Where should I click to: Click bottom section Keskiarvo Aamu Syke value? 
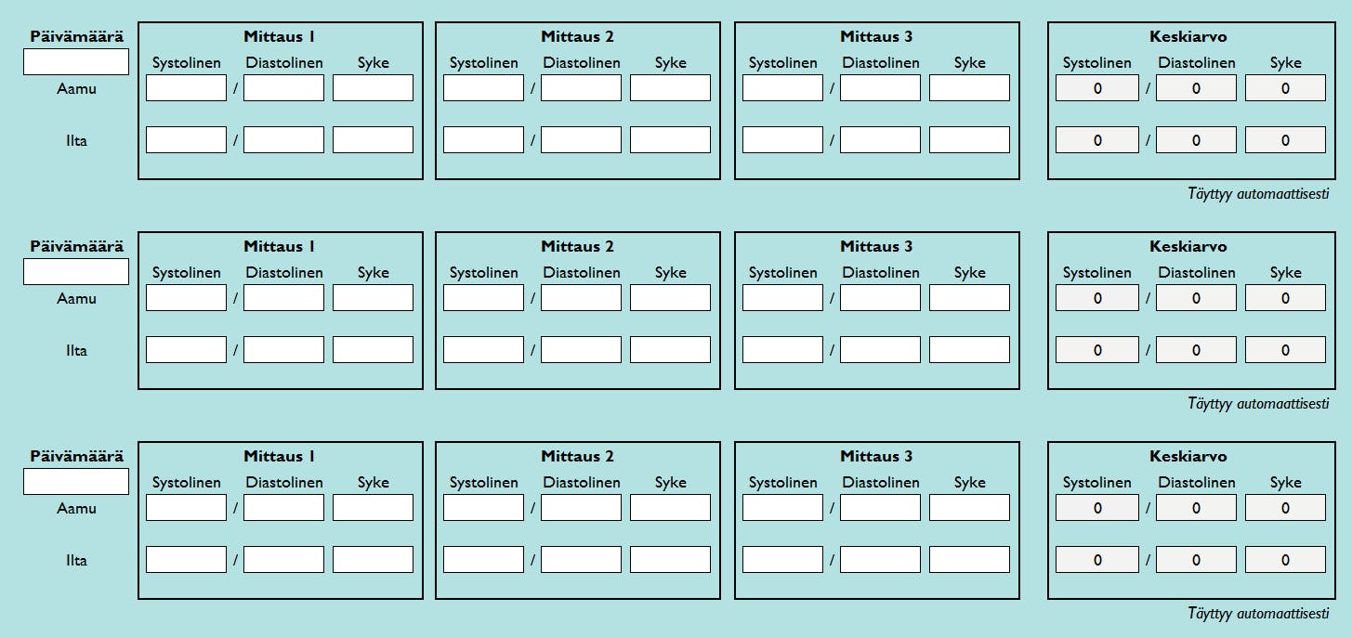1285,508
